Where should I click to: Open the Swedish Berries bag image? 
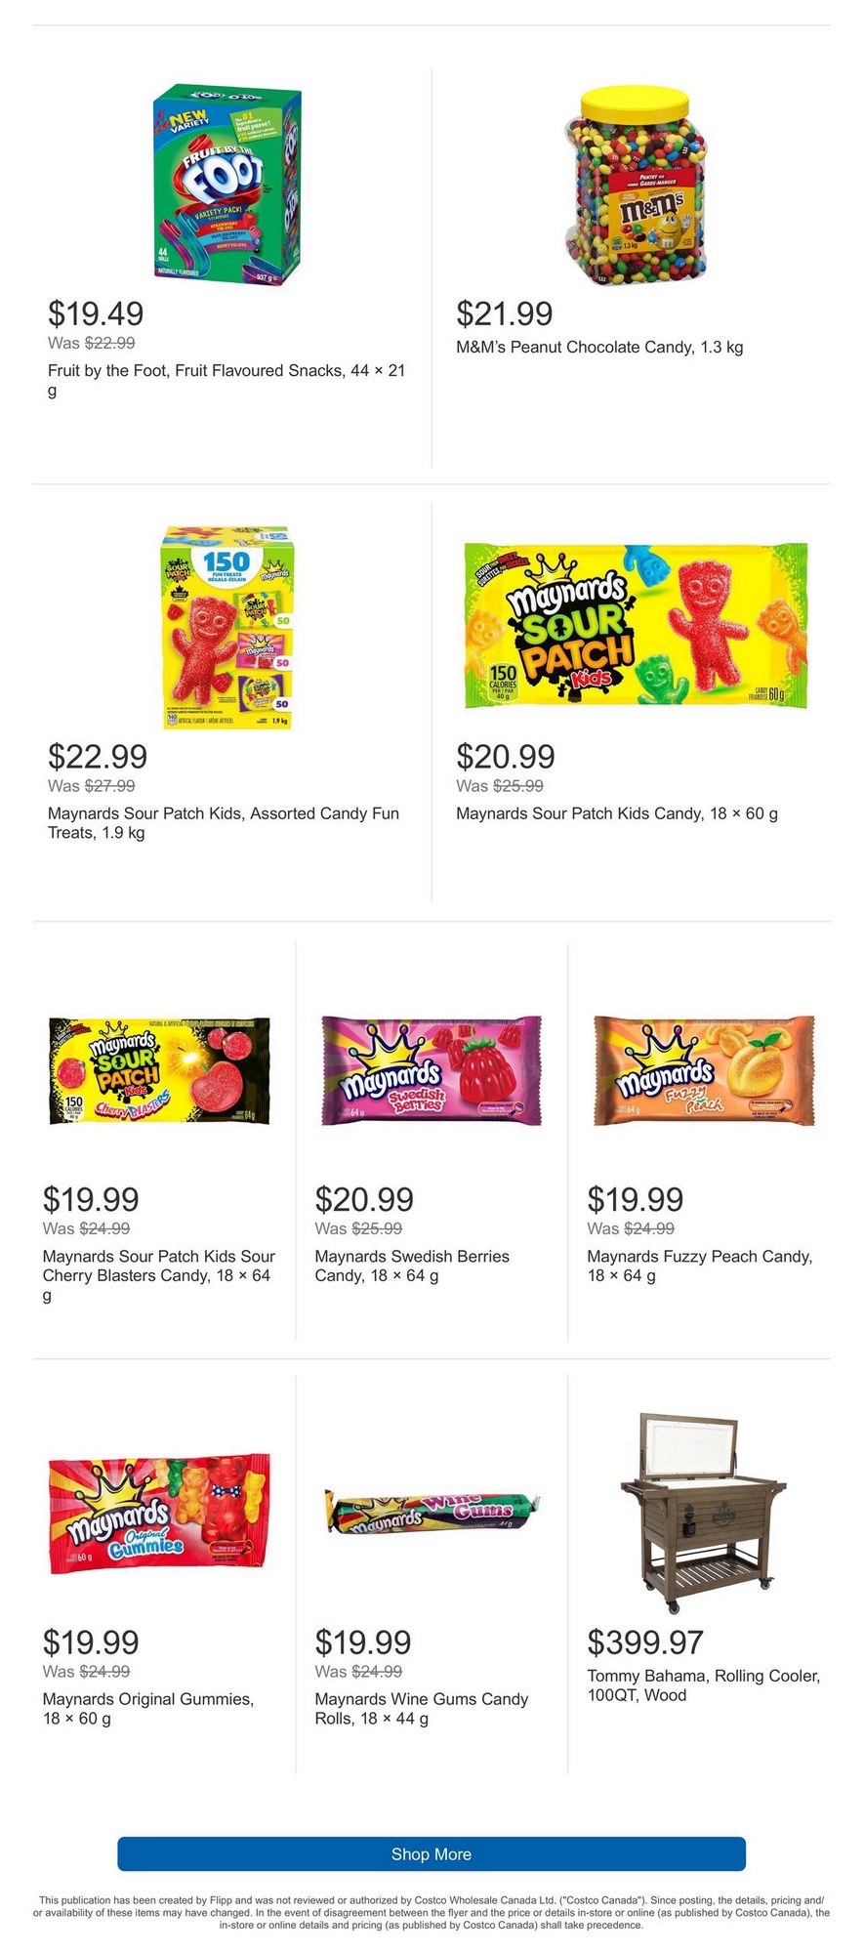(x=431, y=1070)
